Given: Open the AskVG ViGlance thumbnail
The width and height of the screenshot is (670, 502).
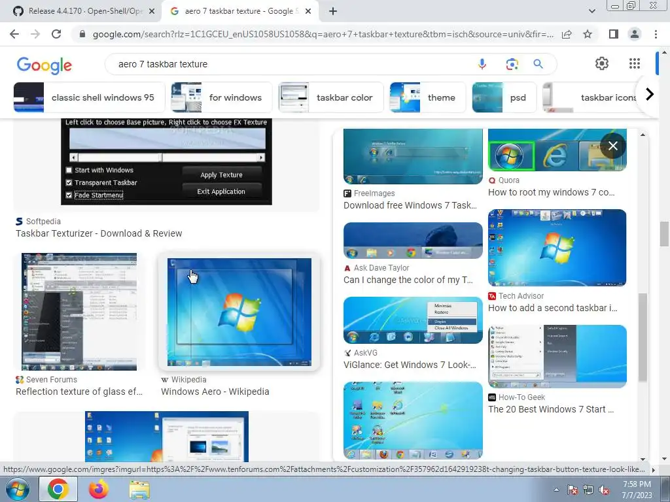Looking at the screenshot, I should [413, 320].
